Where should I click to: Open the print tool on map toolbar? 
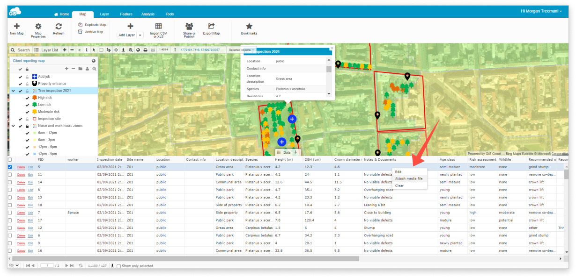[145, 50]
